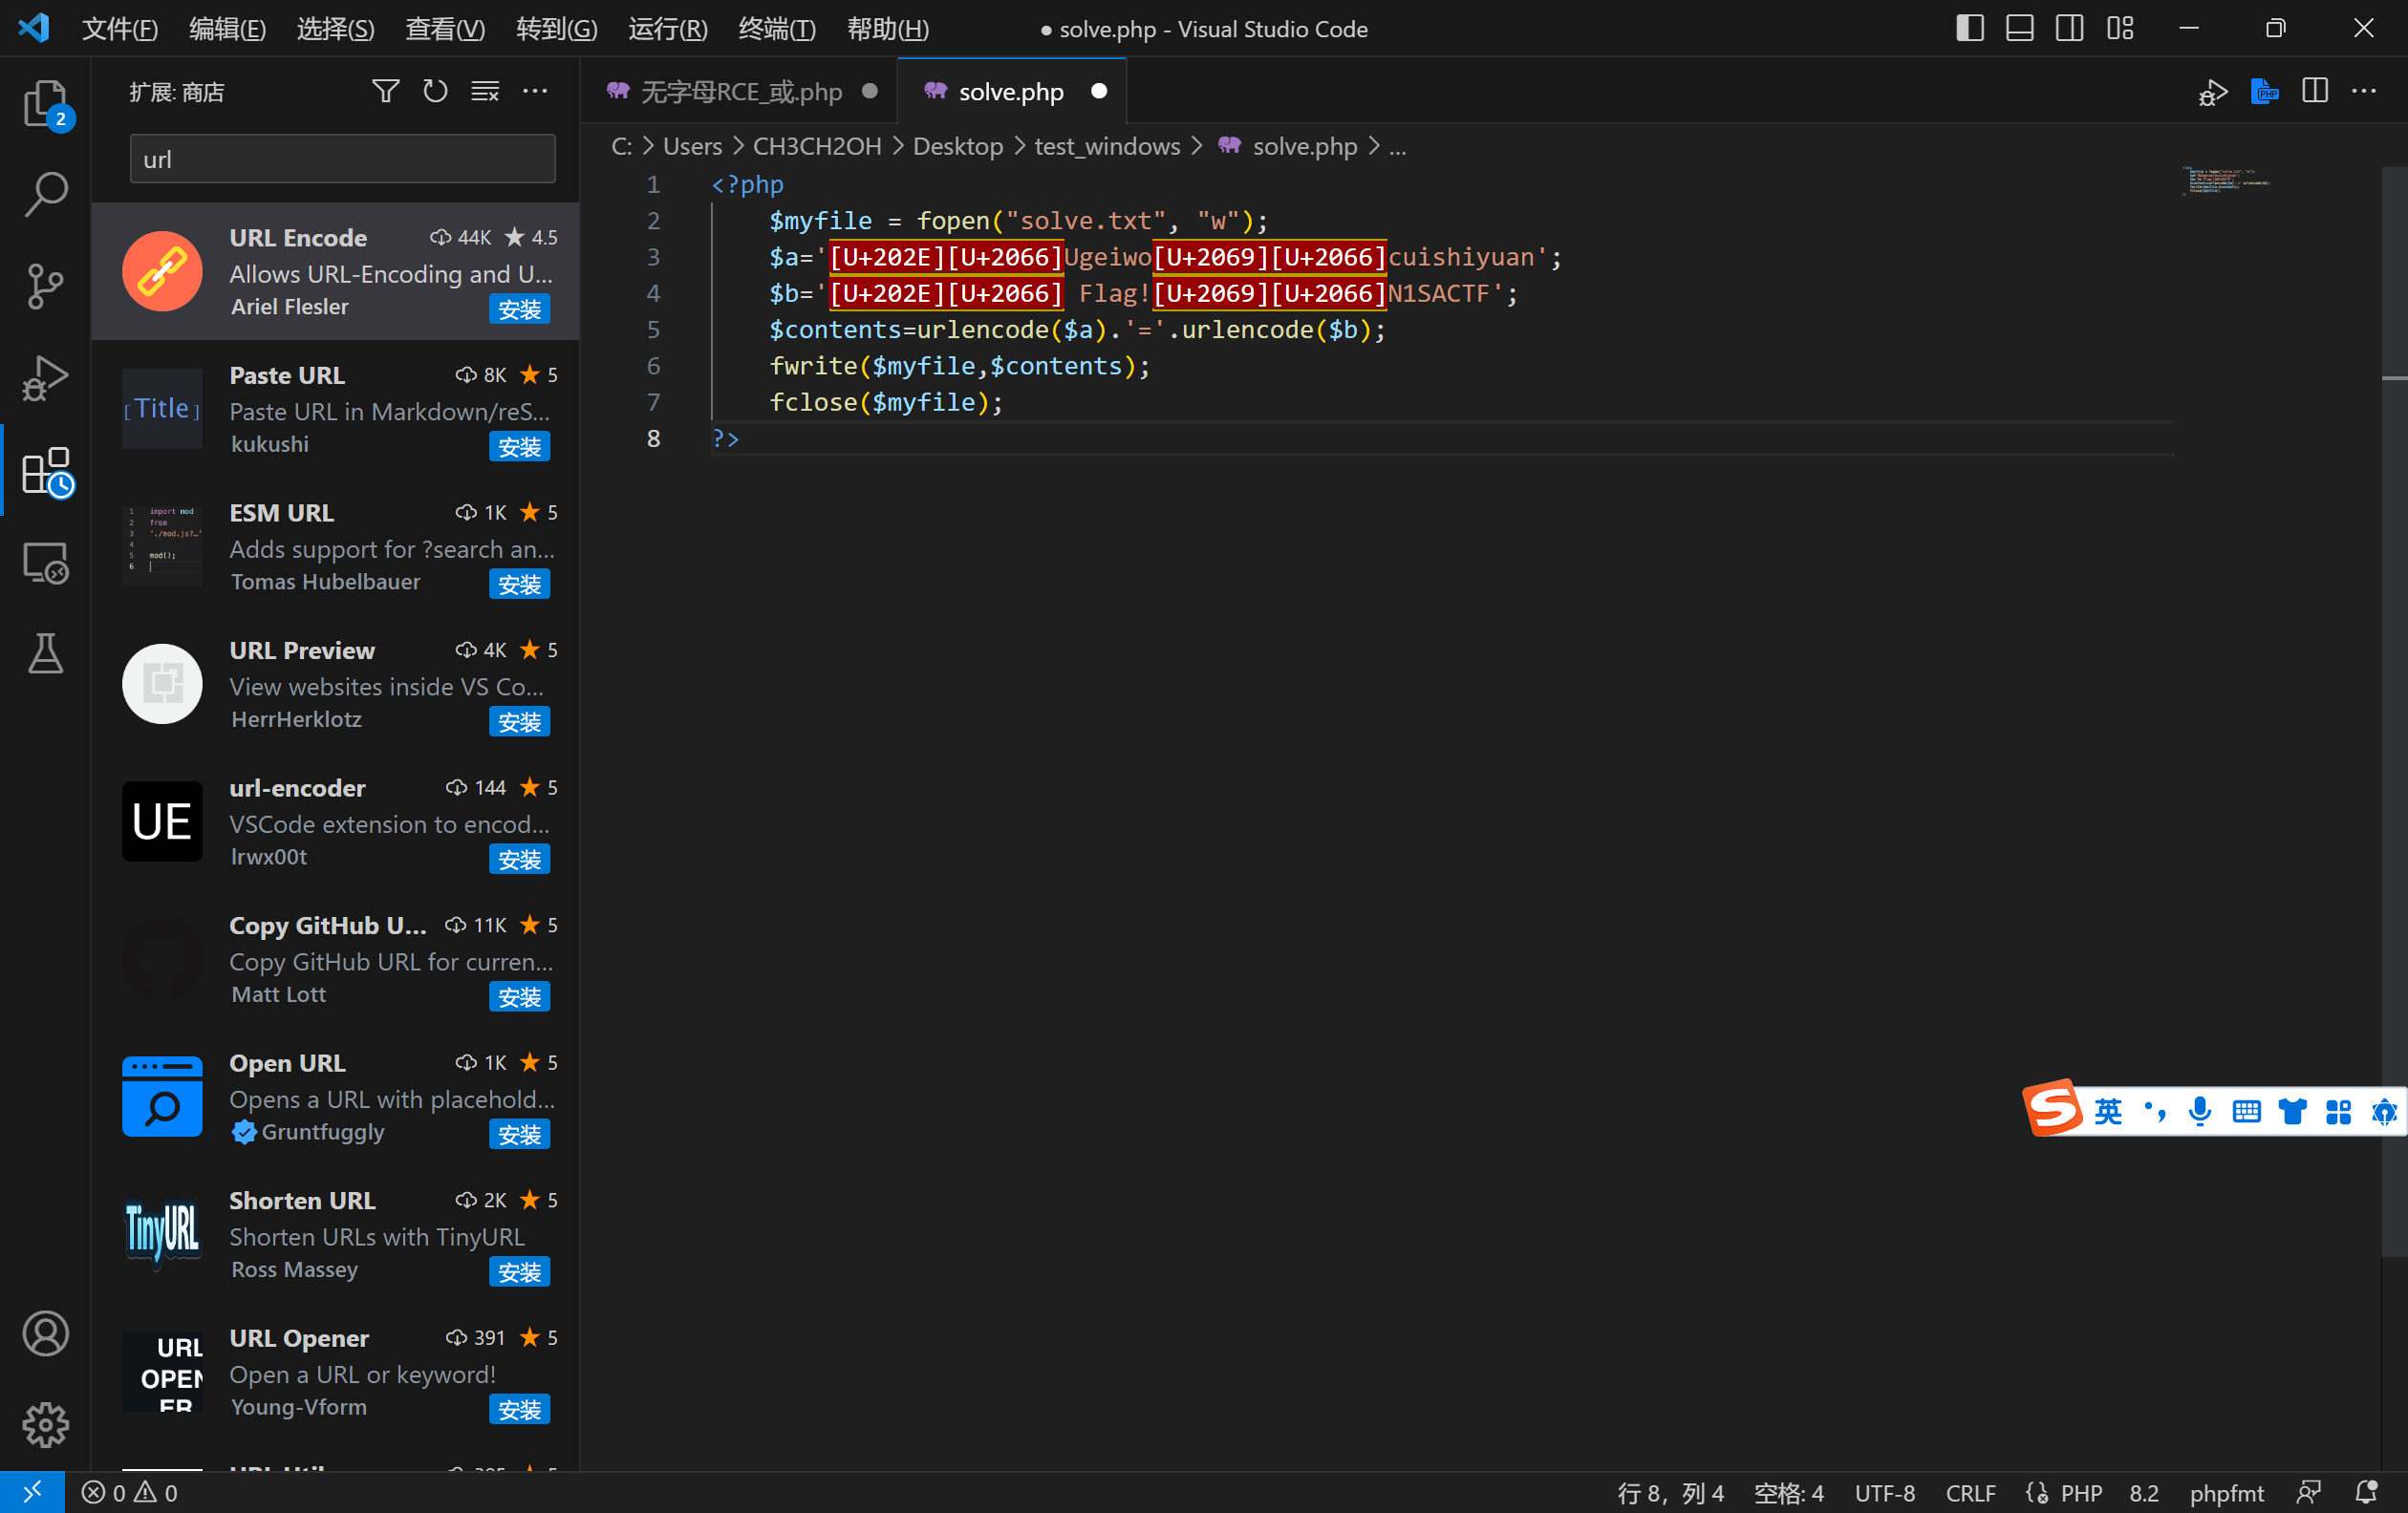Select solve.php in the breadcrumb

(x=1304, y=146)
